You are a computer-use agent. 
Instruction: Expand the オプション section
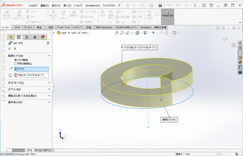click(x=49, y=89)
